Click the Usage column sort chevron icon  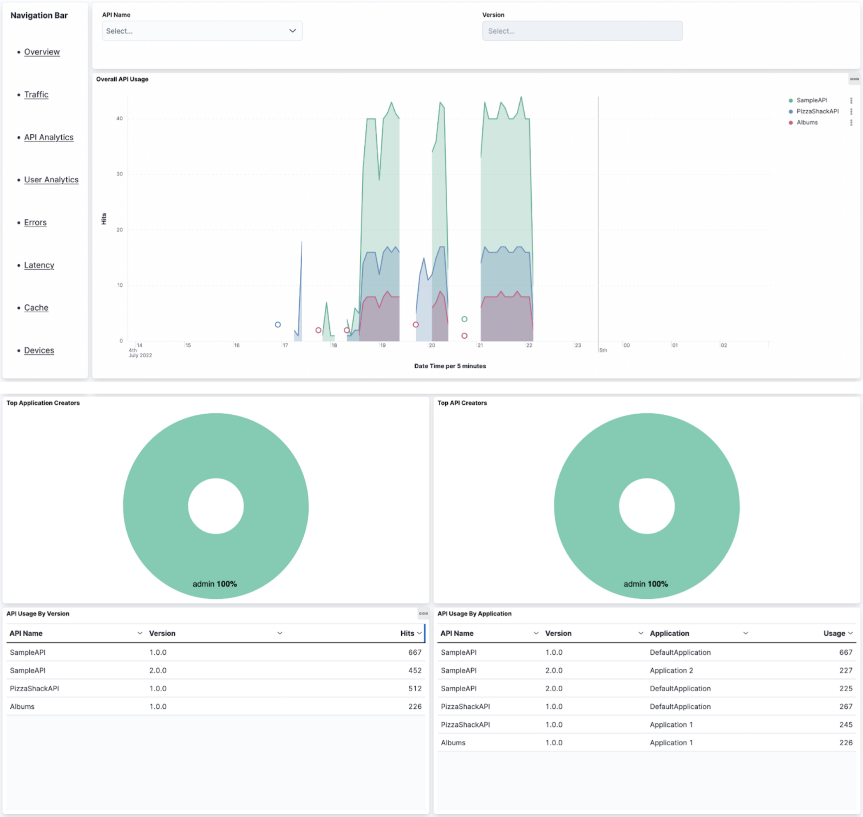pos(851,633)
